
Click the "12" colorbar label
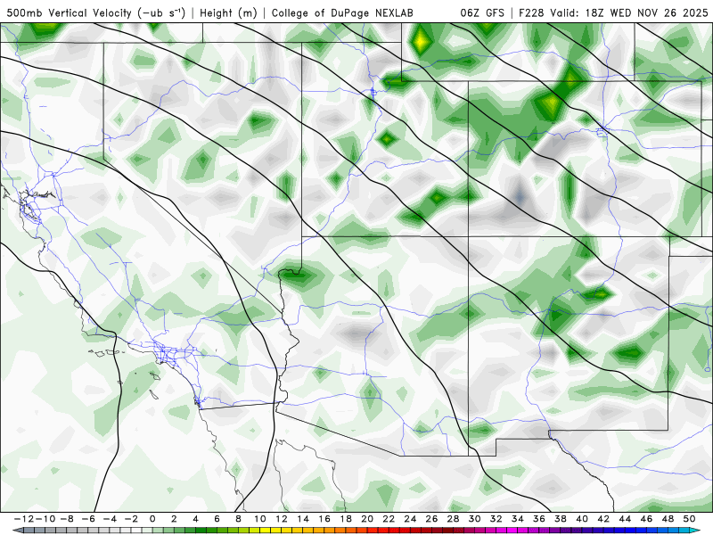coord(282,519)
